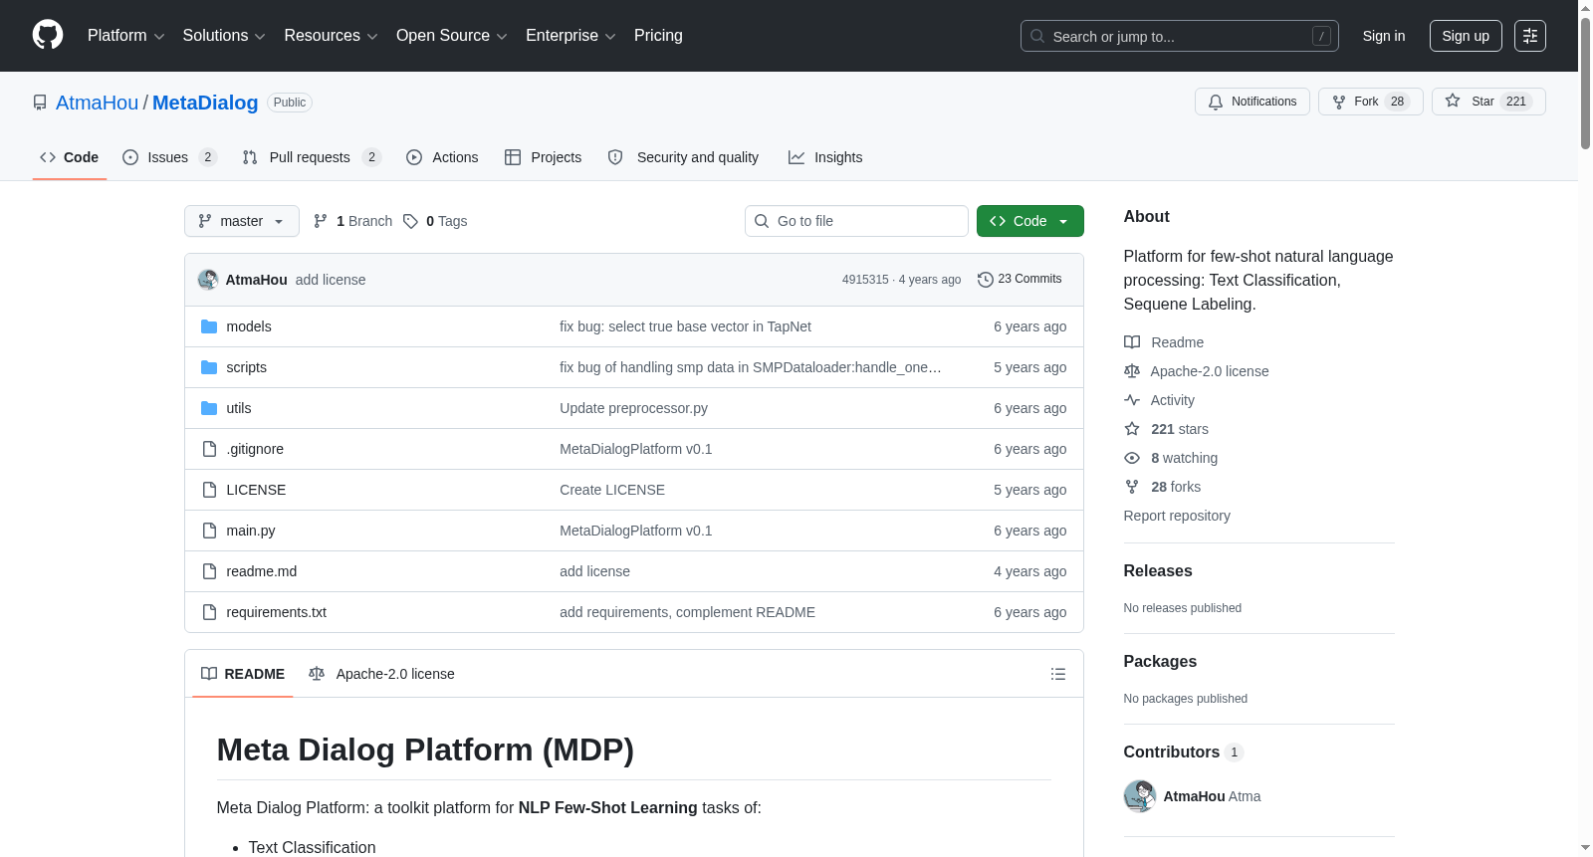Open README outline list icon
This screenshot has width=1593, height=857.
1058,674
